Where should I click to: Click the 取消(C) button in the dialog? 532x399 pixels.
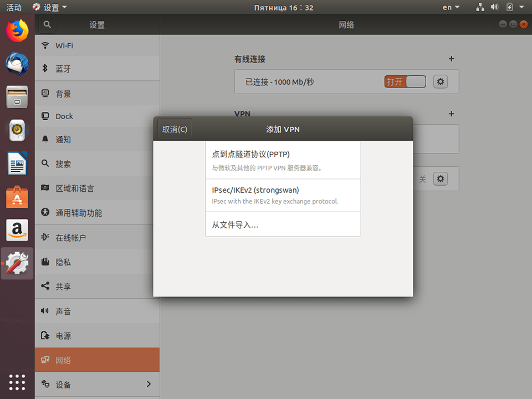174,129
